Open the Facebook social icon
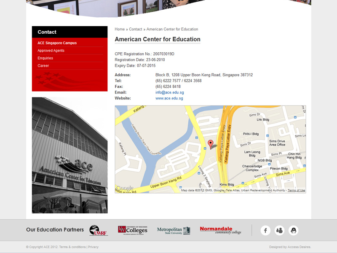This screenshot has height=253, width=337. (265, 230)
